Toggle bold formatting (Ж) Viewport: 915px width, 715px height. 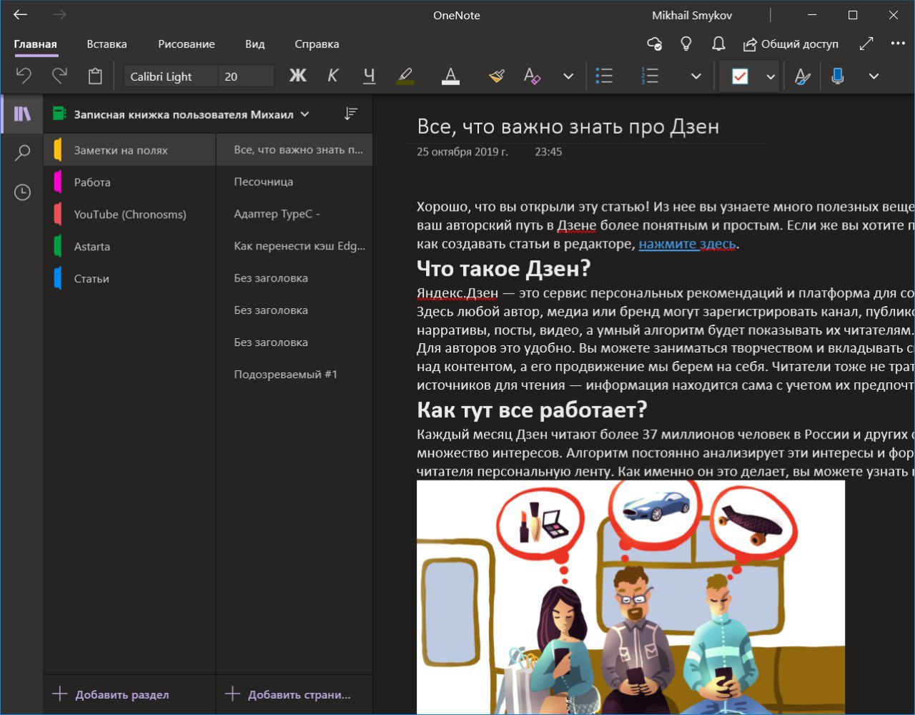coord(297,76)
